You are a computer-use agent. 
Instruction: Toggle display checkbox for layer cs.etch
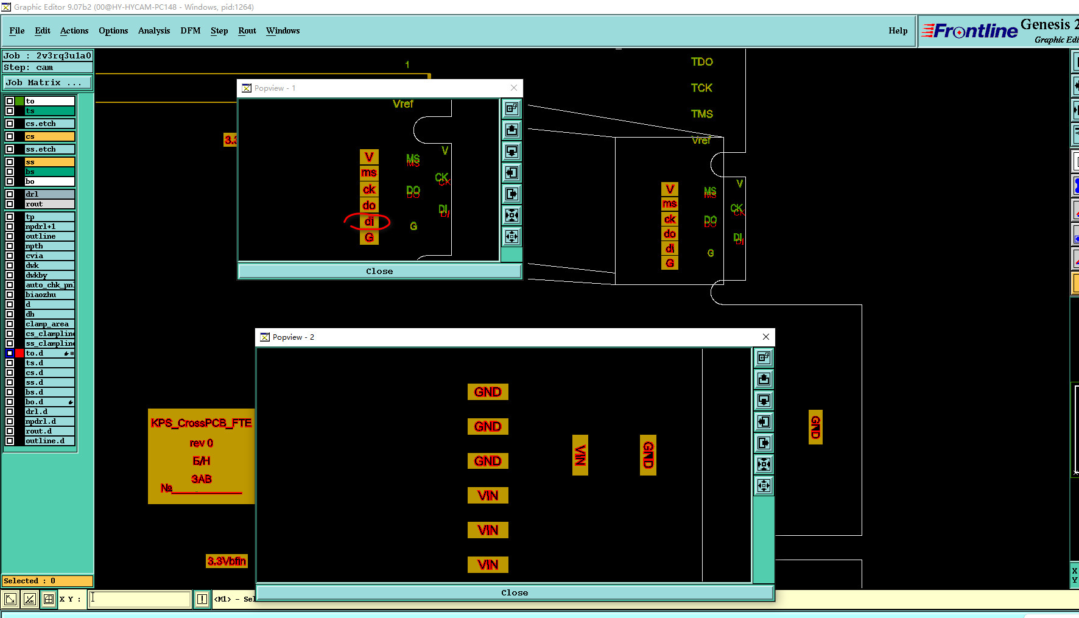pyautogui.click(x=10, y=124)
